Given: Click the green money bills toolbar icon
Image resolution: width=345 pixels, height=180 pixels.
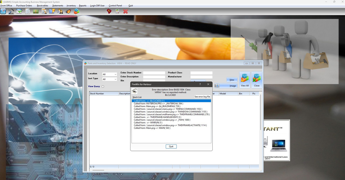Looking at the screenshot, I should [x=36, y=11].
